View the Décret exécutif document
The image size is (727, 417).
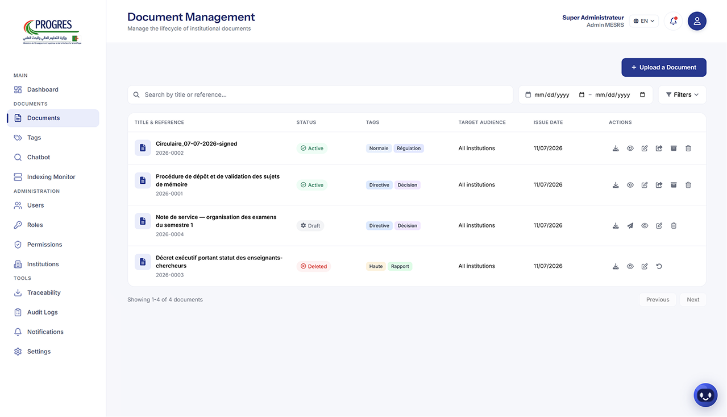(x=630, y=266)
